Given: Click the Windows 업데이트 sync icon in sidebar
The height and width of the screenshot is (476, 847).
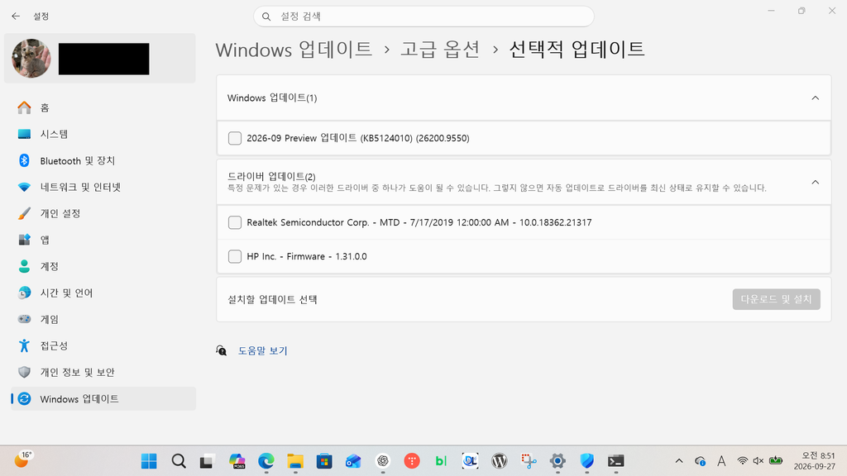Looking at the screenshot, I should click(x=24, y=398).
